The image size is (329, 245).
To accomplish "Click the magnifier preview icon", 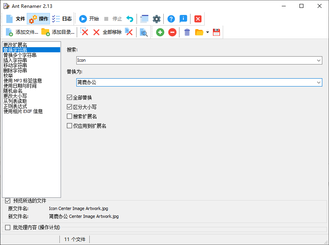I will 144,33.
